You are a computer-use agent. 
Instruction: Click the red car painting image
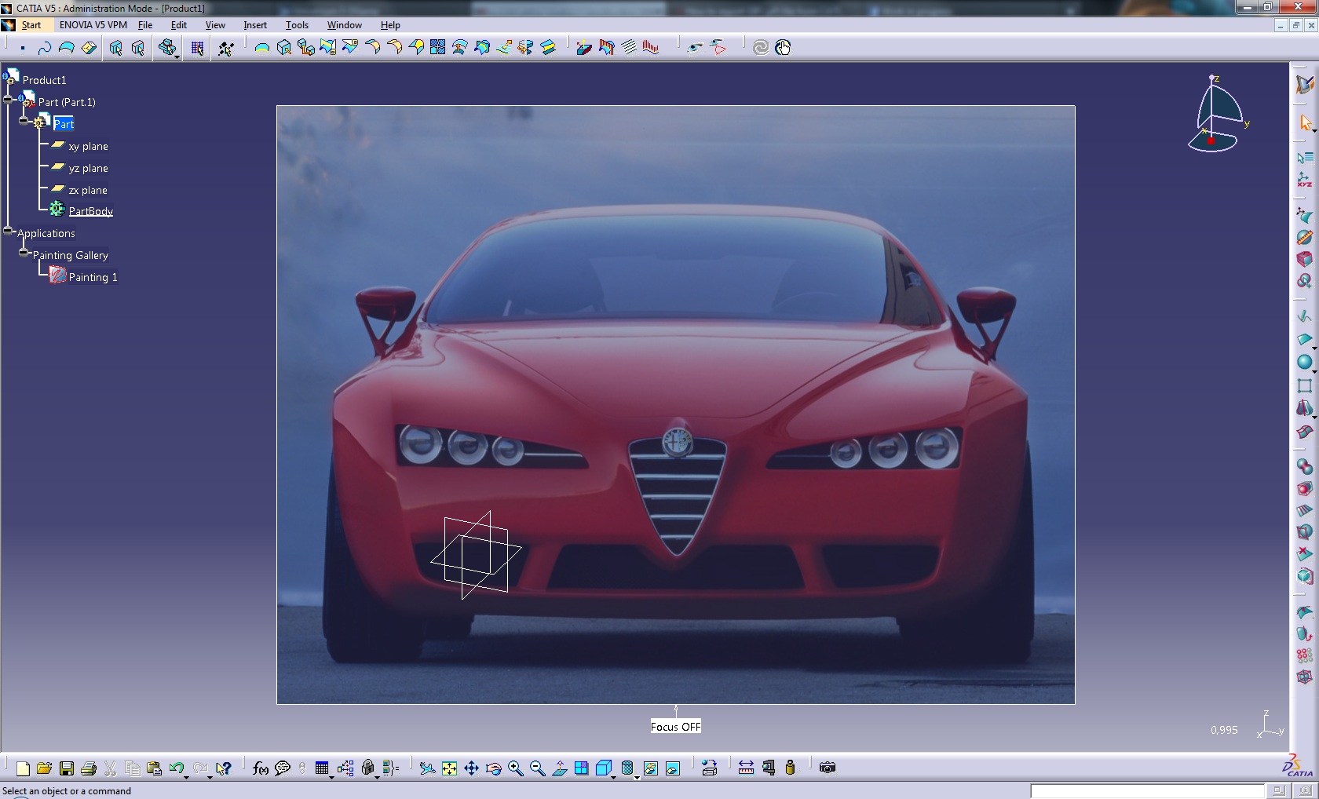[675, 405]
